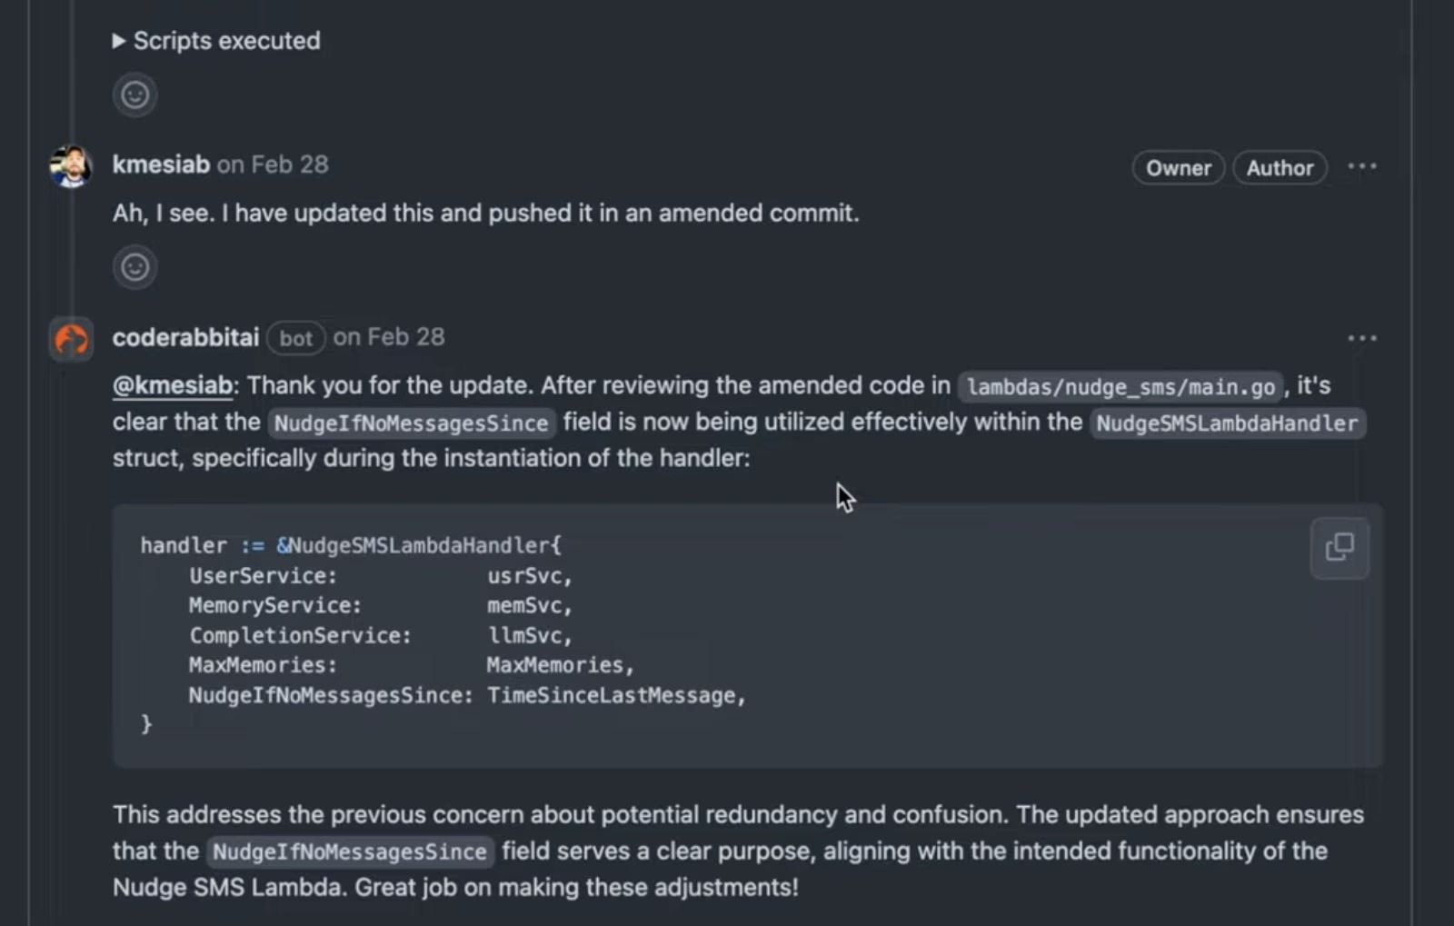The width and height of the screenshot is (1454, 926).
Task: Expand the Scripts executed disclosure triangle
Action: click(x=119, y=41)
